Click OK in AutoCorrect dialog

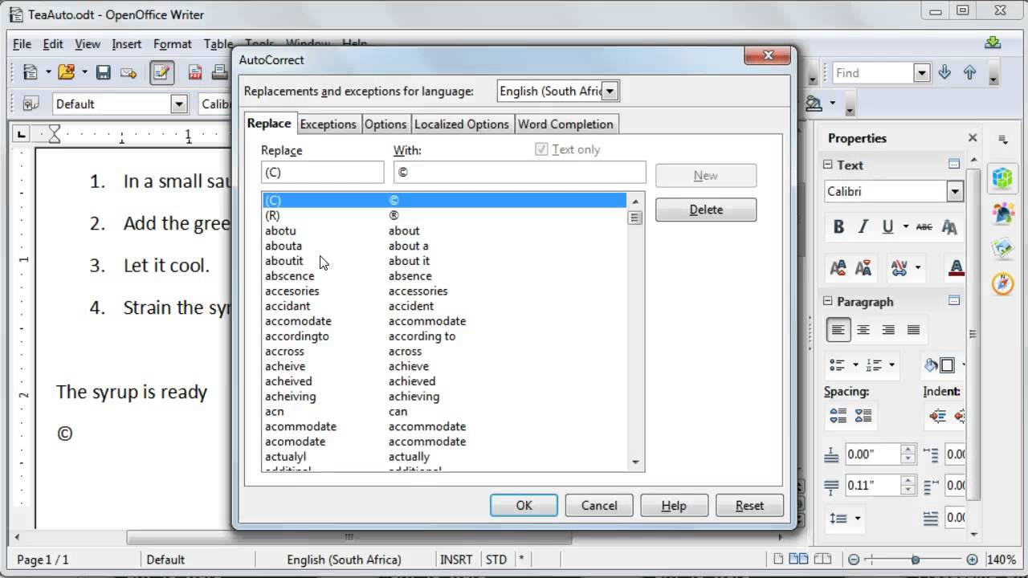(524, 505)
